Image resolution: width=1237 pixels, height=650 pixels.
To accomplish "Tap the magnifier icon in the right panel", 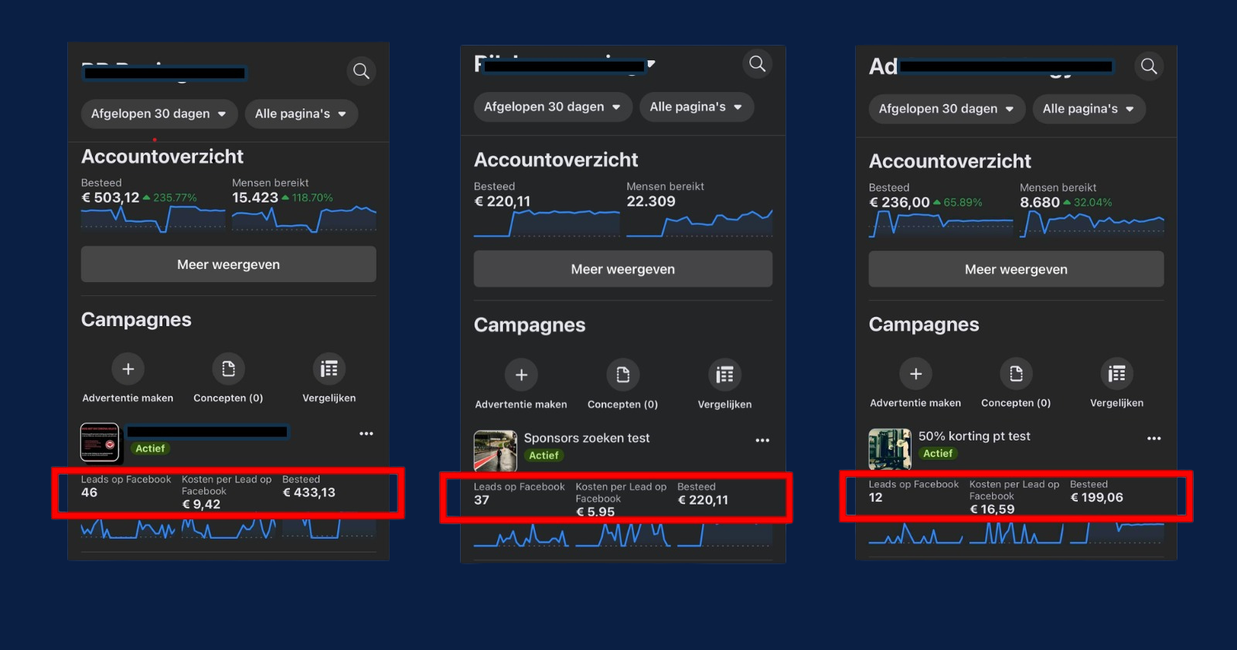I will 1149,66.
